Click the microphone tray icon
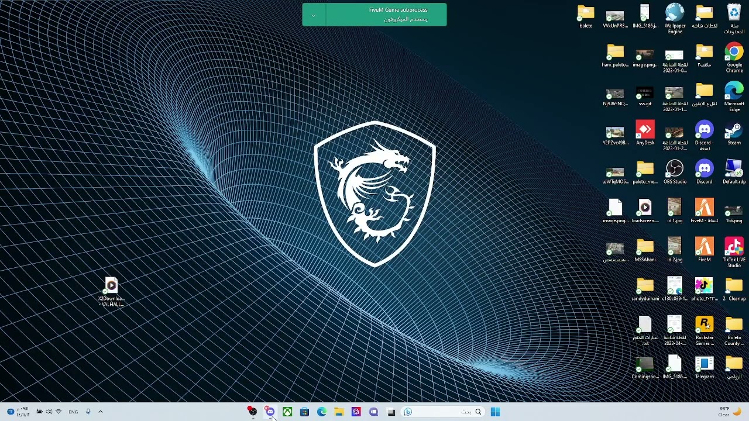Screen dimensions: 749x421 coord(88,412)
